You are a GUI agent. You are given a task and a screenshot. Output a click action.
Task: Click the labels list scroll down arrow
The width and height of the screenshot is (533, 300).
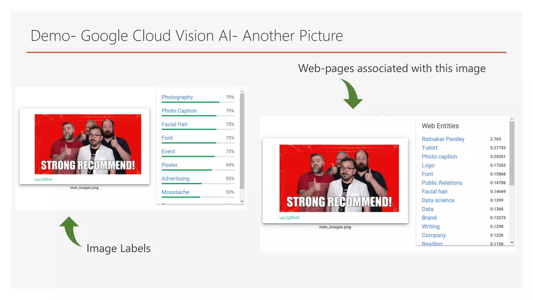pos(242,202)
